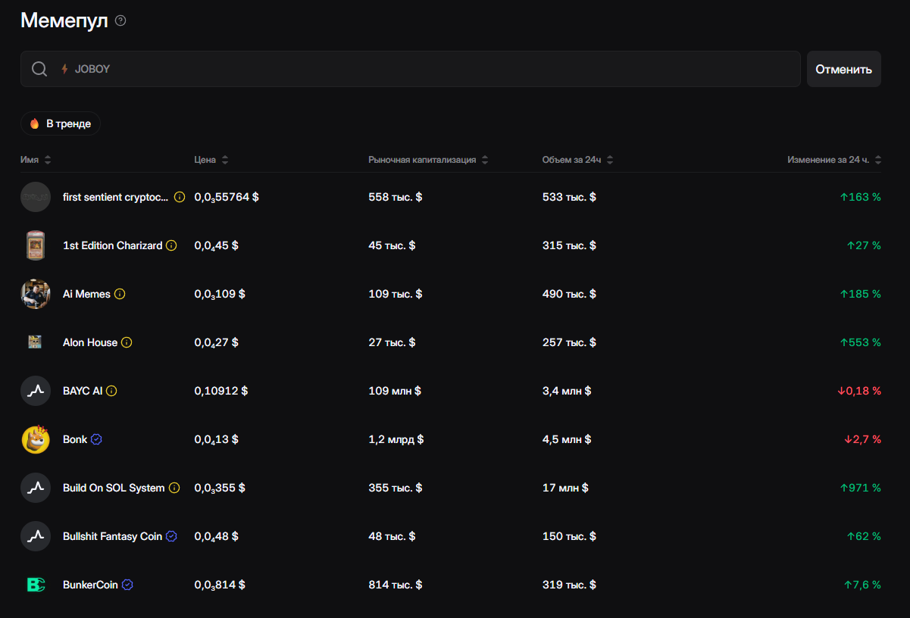The image size is (910, 618).
Task: Click the search magnifier icon
Action: 39,70
